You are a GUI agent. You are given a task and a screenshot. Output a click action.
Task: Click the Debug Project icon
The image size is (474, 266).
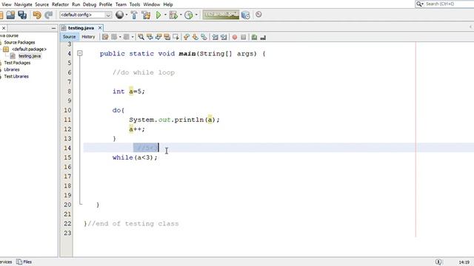pyautogui.click(x=173, y=15)
